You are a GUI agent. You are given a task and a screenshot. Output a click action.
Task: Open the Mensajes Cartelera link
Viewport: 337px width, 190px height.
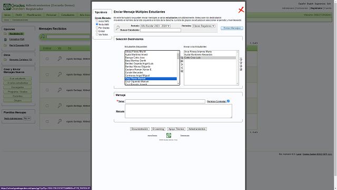click(21, 60)
